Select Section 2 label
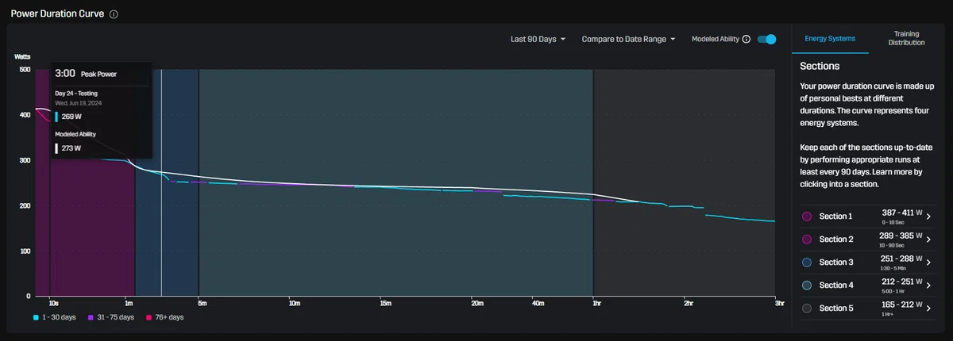 (x=835, y=239)
